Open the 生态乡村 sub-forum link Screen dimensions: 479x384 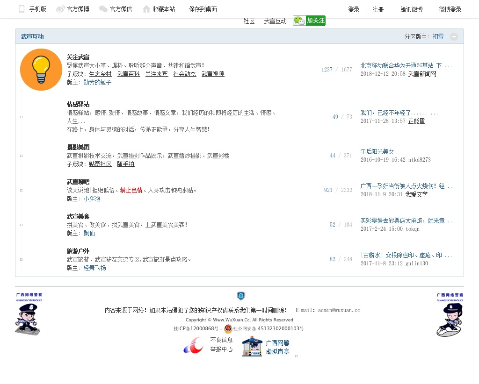point(101,74)
